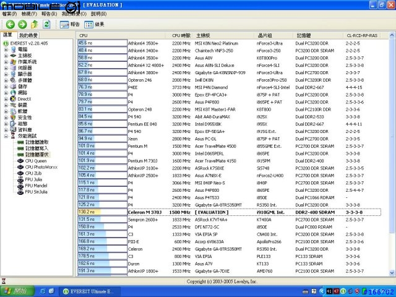Click the 安全性 shield tree icon
This screenshot has width=396, height=297.
[13, 118]
